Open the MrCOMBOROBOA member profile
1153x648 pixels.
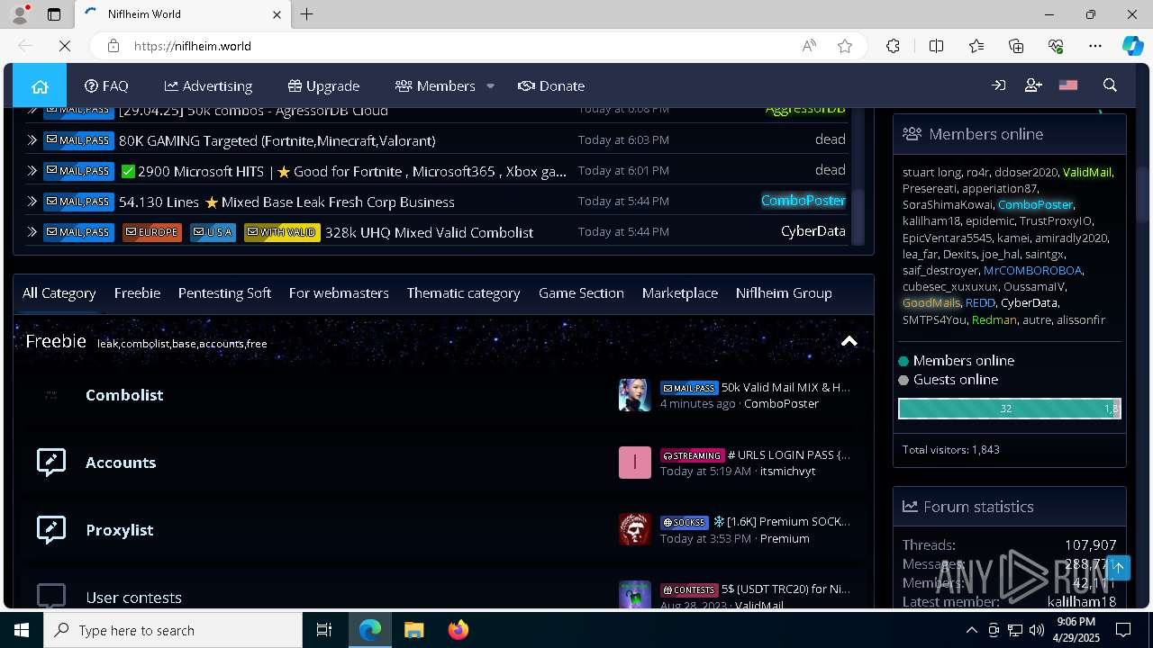point(1032,270)
